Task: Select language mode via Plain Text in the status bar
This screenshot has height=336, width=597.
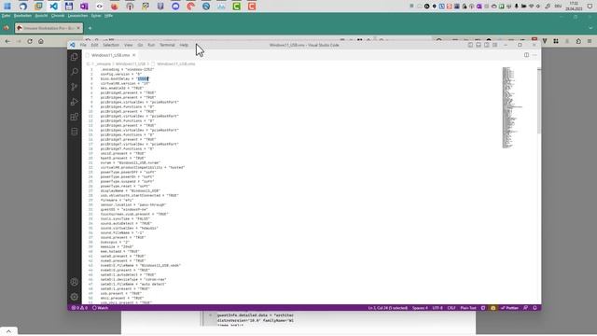Action: coord(468,308)
